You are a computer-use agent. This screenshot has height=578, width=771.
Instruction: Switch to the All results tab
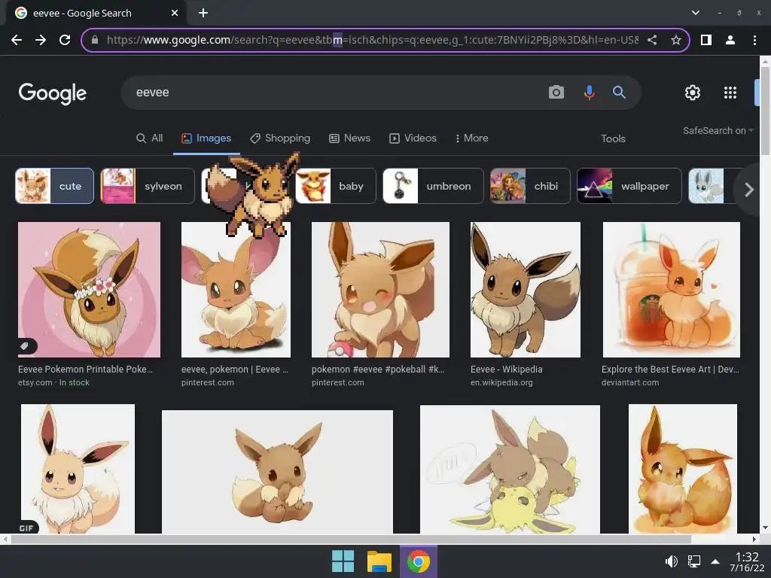click(150, 138)
